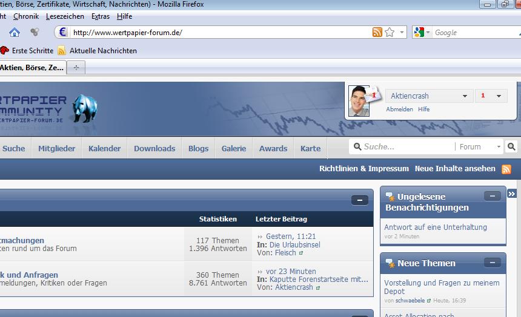Open the Awards navigation tab

tap(273, 148)
